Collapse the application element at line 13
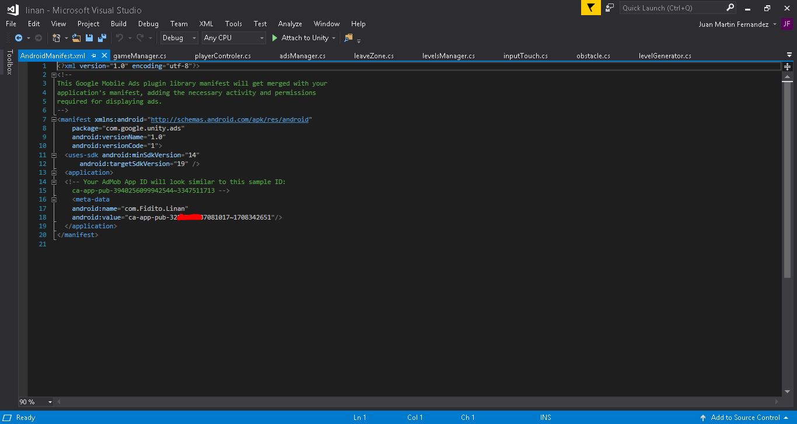Screen dimensions: 797x424 click(54, 172)
